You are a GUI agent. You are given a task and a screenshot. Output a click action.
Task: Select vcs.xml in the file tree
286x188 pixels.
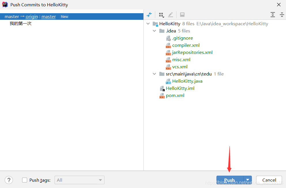coord(180,67)
